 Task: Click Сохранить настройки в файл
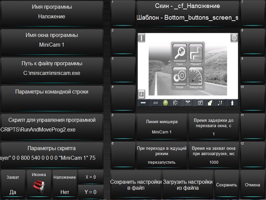(135, 185)
